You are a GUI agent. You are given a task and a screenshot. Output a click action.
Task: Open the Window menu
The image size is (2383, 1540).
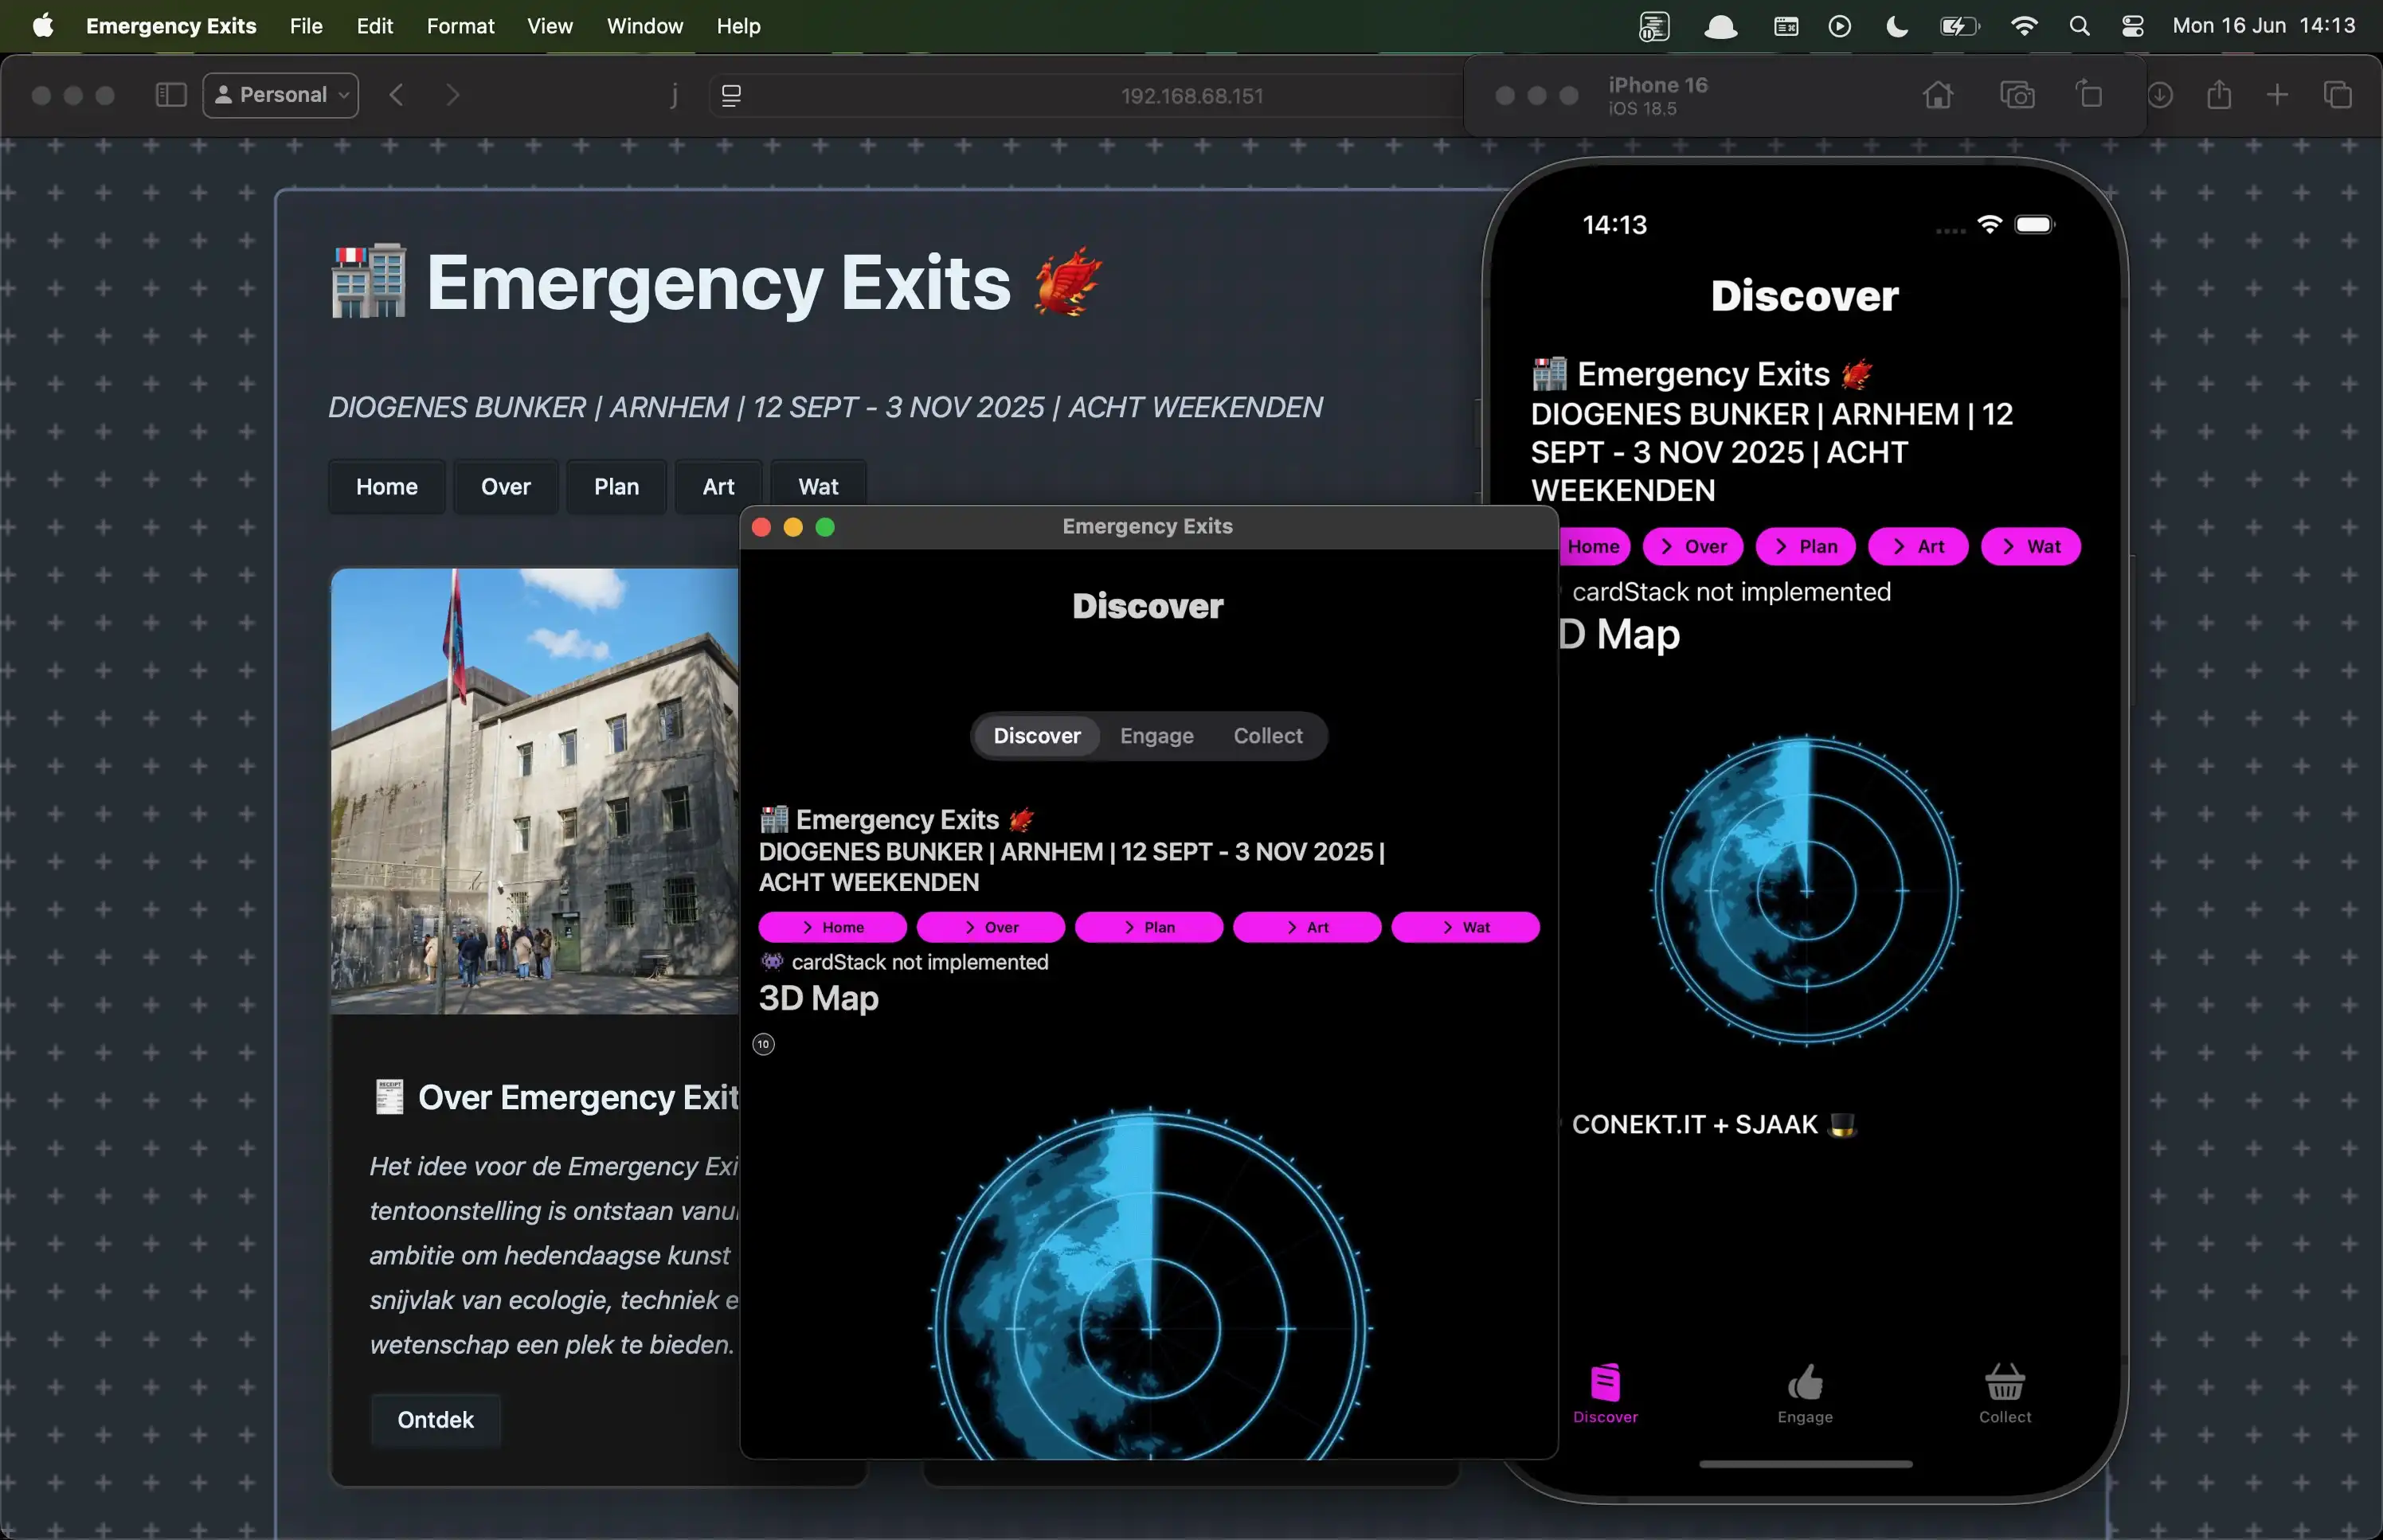[644, 26]
